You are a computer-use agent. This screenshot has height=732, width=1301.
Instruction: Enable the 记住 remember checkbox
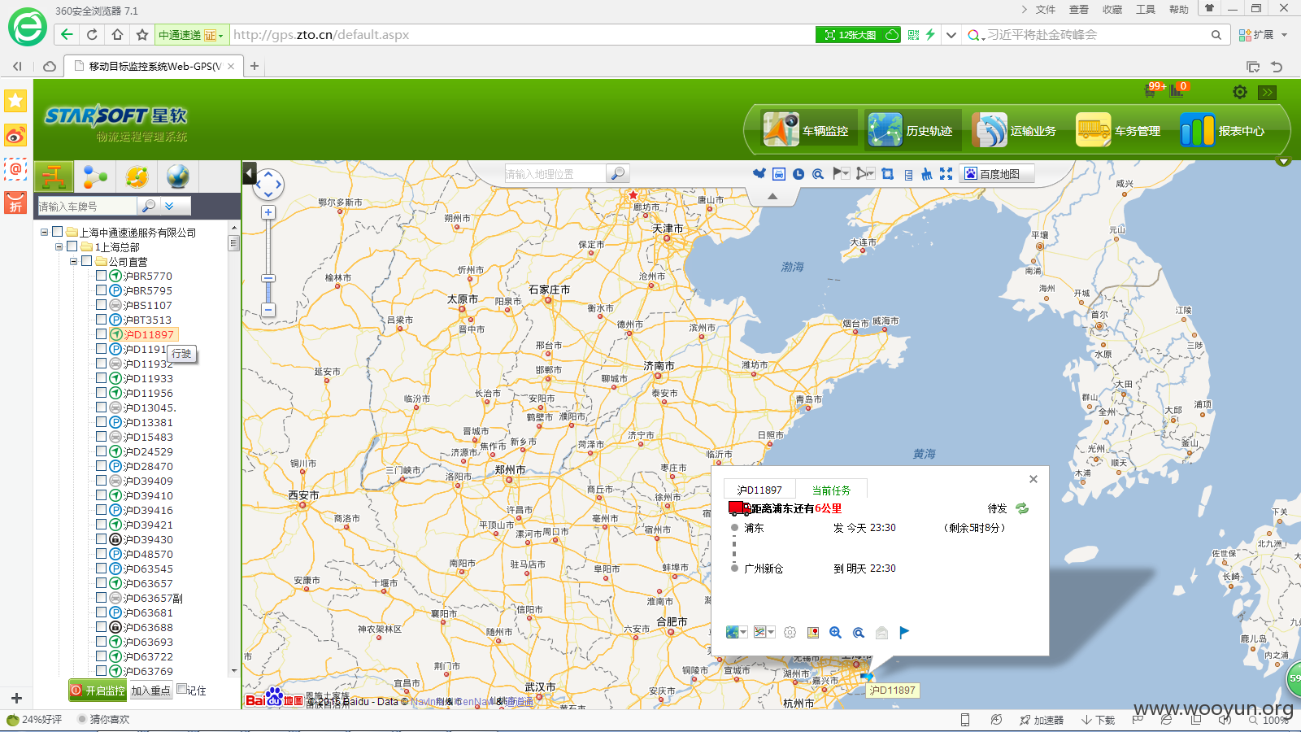pyautogui.click(x=182, y=689)
